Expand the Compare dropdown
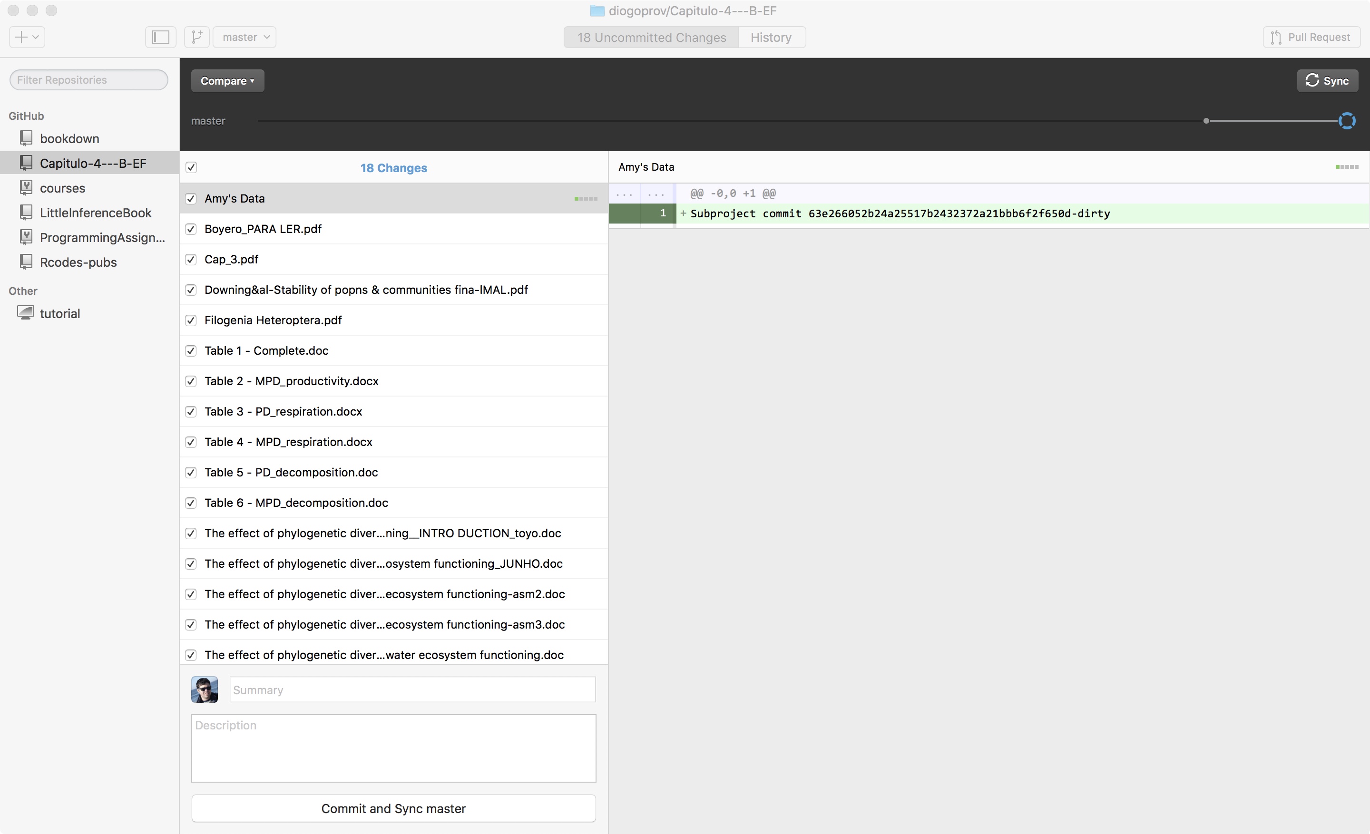The image size is (1370, 834). click(x=227, y=80)
